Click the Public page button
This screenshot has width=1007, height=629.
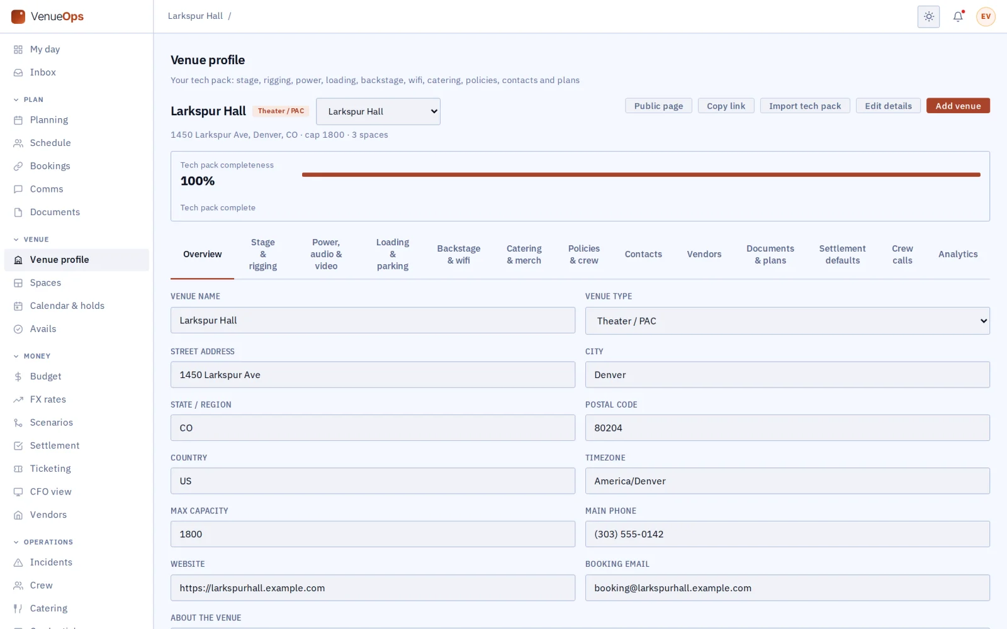pyautogui.click(x=658, y=106)
